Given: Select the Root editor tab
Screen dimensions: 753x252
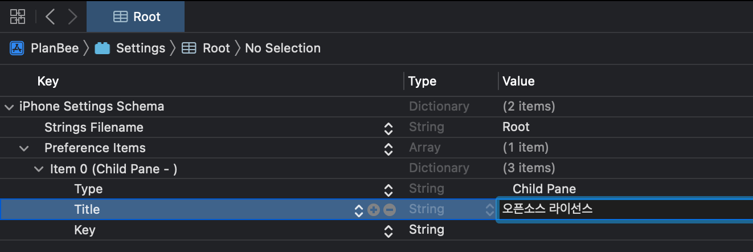Looking at the screenshot, I should pos(136,16).
